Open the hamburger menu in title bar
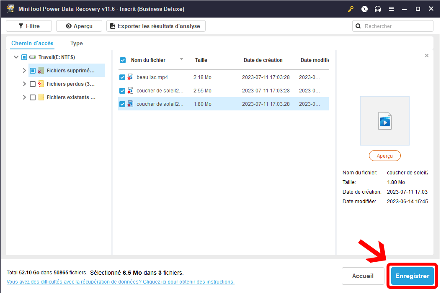The image size is (441, 294). click(x=391, y=9)
